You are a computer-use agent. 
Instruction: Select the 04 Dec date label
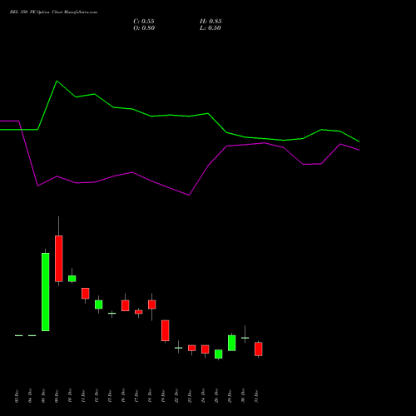pos(30,396)
